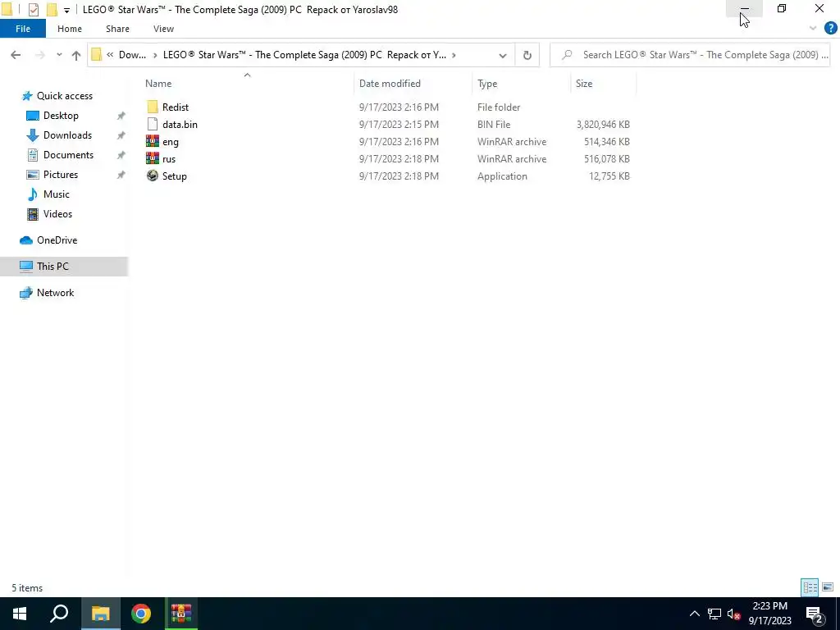840x630 pixels.
Task: Unpin Desktop using its pin icon
Action: coord(121,116)
